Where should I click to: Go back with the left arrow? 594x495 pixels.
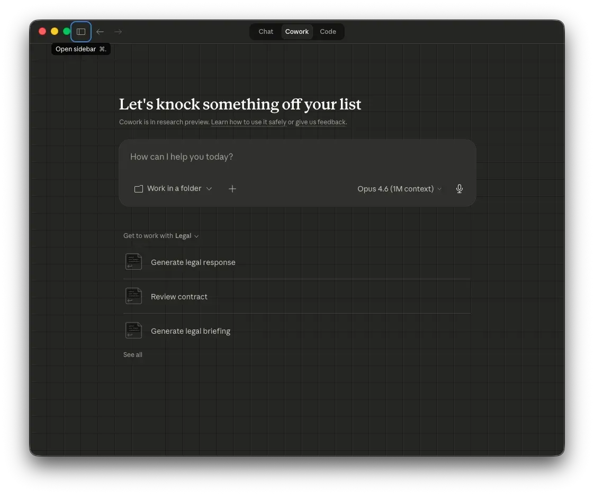pos(100,32)
